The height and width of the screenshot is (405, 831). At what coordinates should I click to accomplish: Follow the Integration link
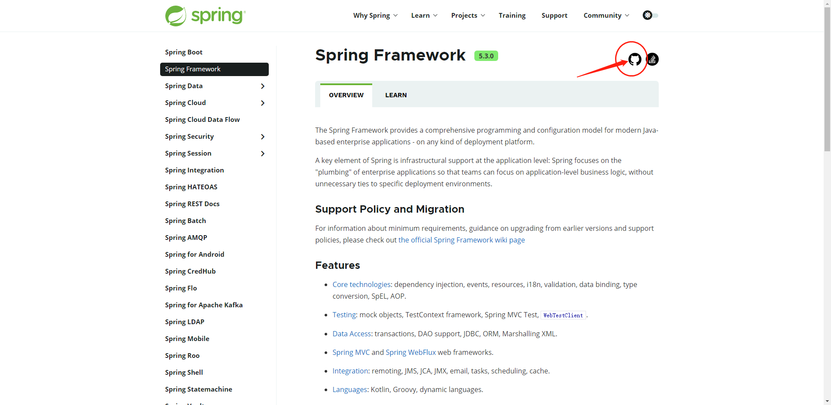coord(350,371)
